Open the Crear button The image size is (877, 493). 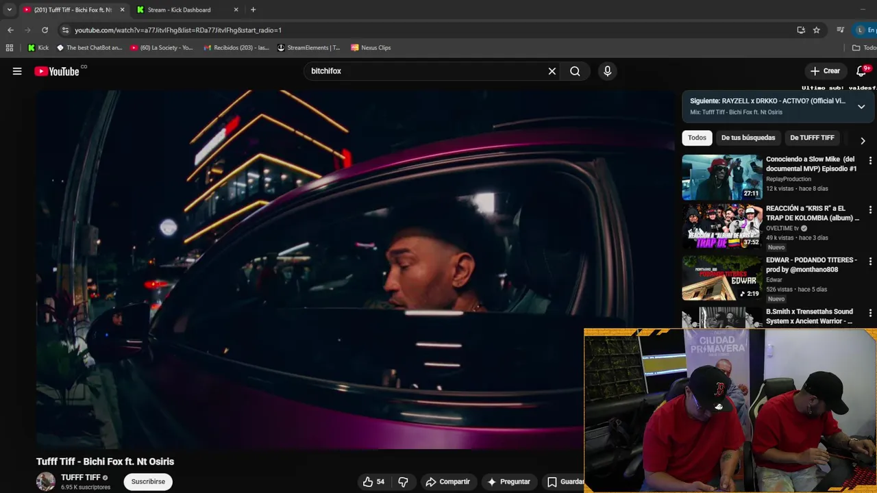[x=825, y=71]
